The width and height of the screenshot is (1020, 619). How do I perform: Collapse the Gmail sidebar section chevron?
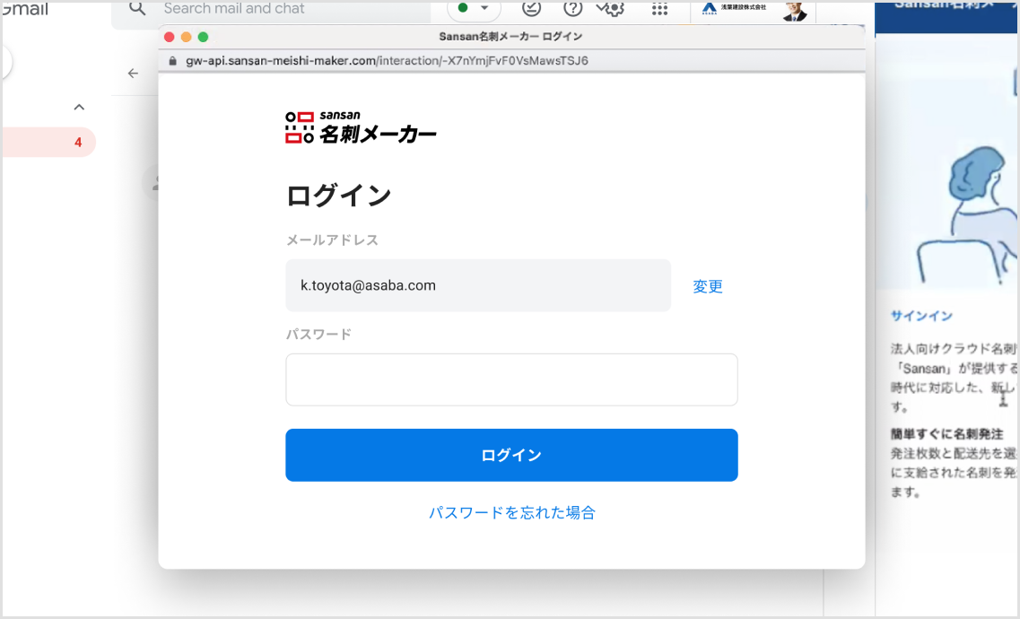pyautogui.click(x=79, y=108)
